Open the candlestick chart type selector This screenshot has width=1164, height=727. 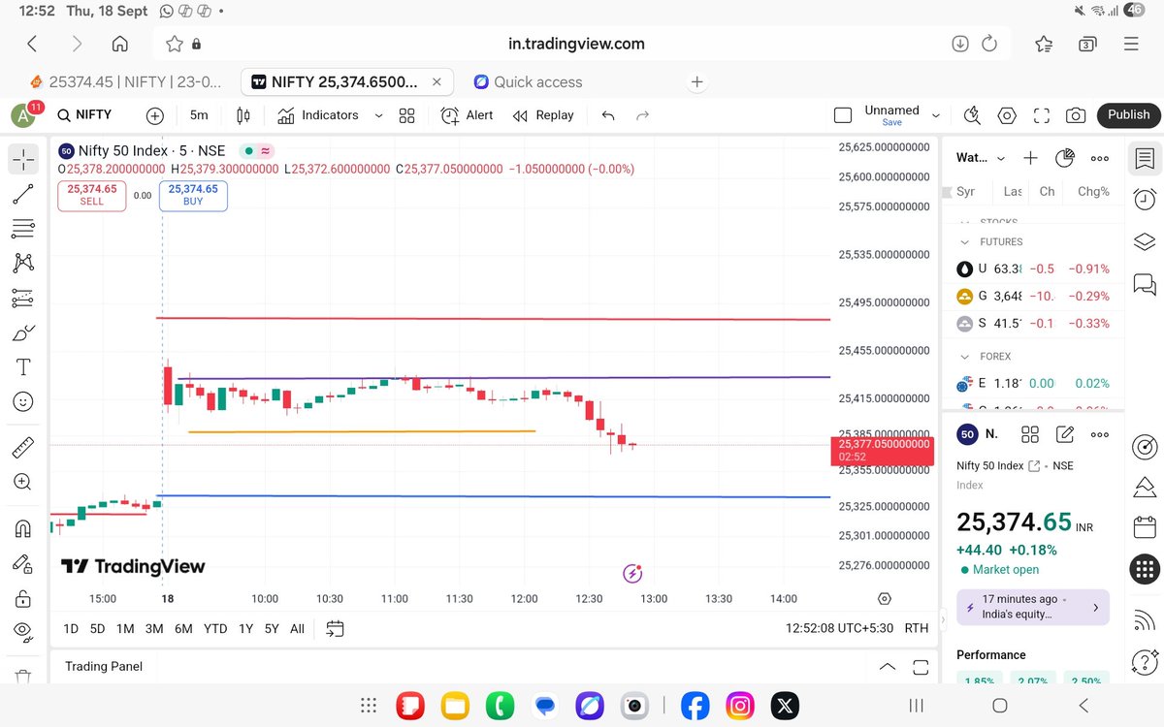pyautogui.click(x=242, y=115)
